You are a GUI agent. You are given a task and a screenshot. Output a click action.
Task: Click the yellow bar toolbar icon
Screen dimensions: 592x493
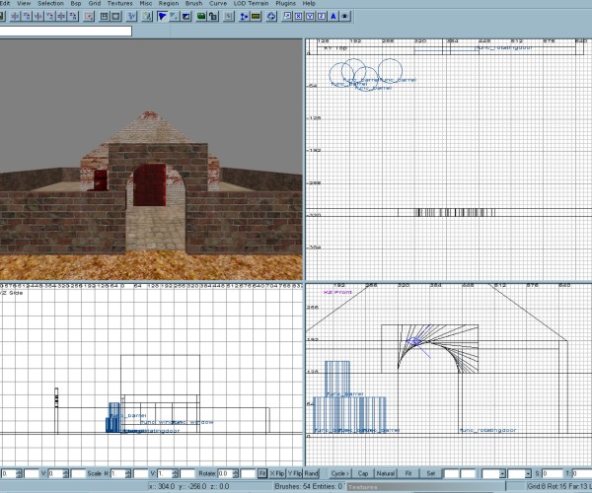[256, 16]
